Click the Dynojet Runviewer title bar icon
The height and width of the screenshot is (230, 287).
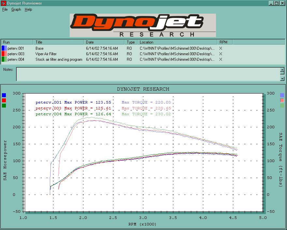tap(4, 3)
